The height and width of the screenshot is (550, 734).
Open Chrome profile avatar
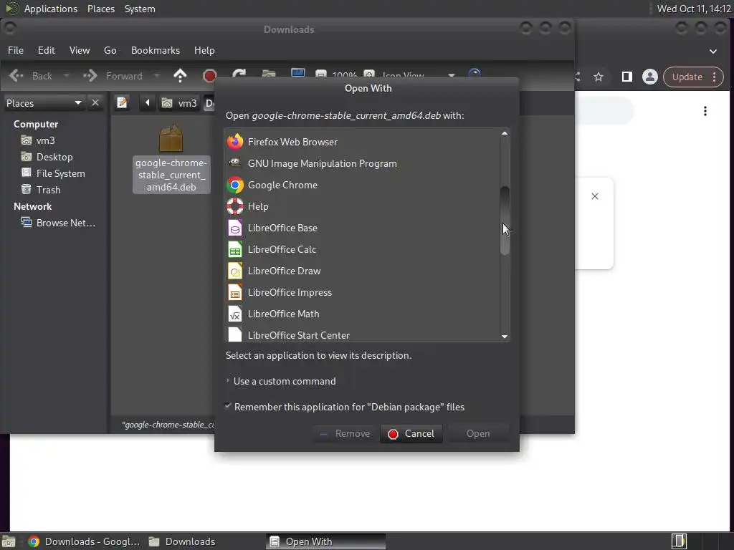coord(649,77)
